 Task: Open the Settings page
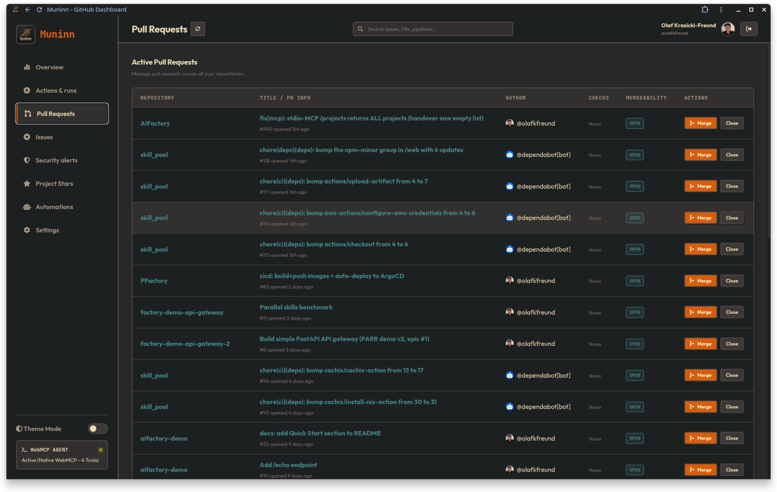[x=62, y=230]
